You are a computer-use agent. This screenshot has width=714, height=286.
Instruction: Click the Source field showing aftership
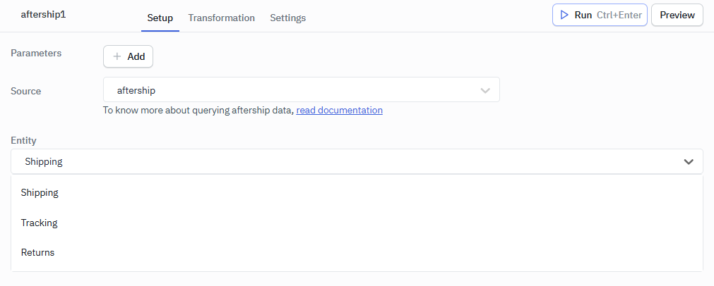pos(302,90)
